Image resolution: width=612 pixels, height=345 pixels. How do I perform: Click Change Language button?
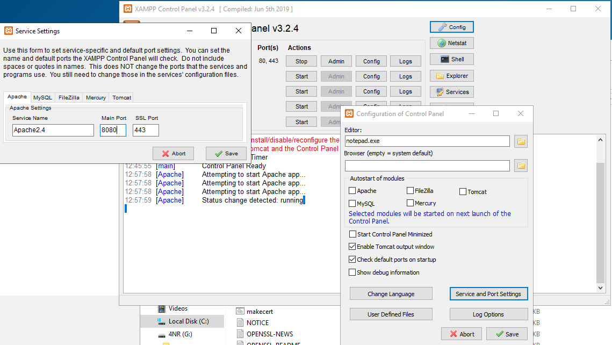pos(391,294)
